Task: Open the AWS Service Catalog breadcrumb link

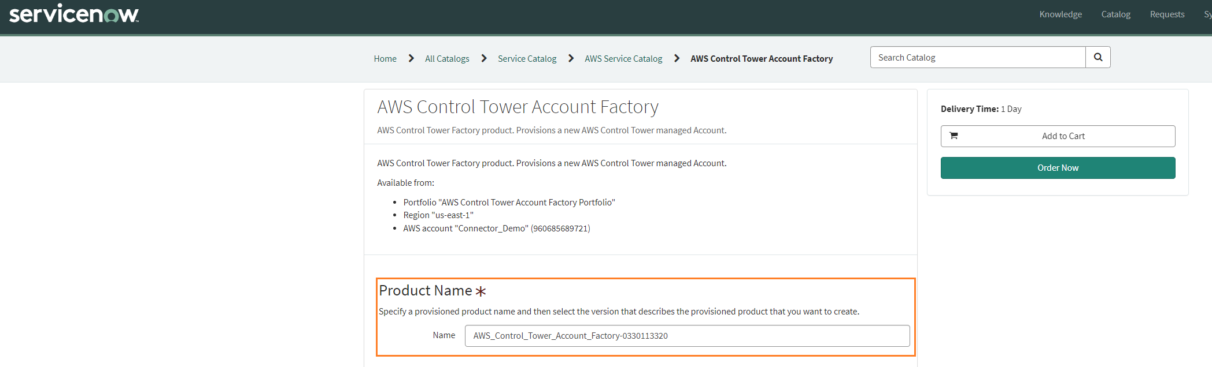Action: point(623,59)
